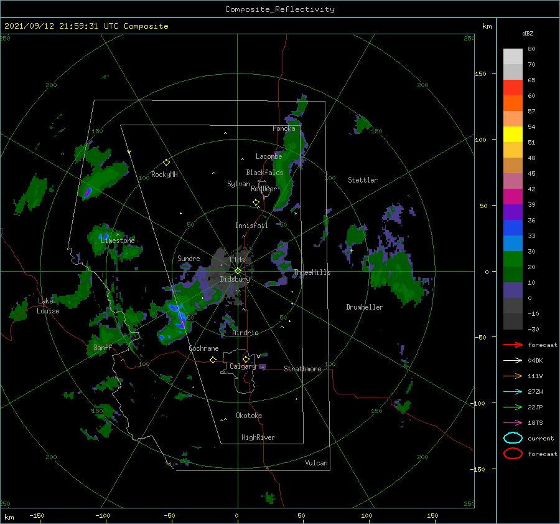Click the Innisfail label
The width and height of the screenshot is (560, 524).
click(x=251, y=226)
